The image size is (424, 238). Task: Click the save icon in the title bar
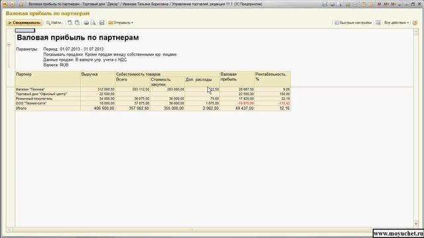tap(325, 4)
